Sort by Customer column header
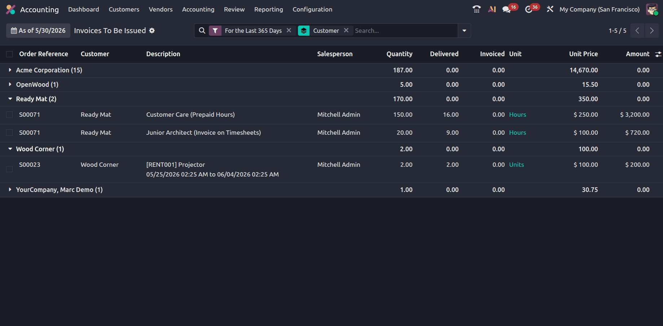 95,54
